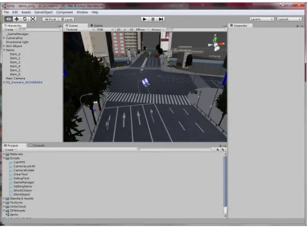The height and width of the screenshot is (230, 308).
Task: Open the Layout dropdown
Action: (289, 19)
